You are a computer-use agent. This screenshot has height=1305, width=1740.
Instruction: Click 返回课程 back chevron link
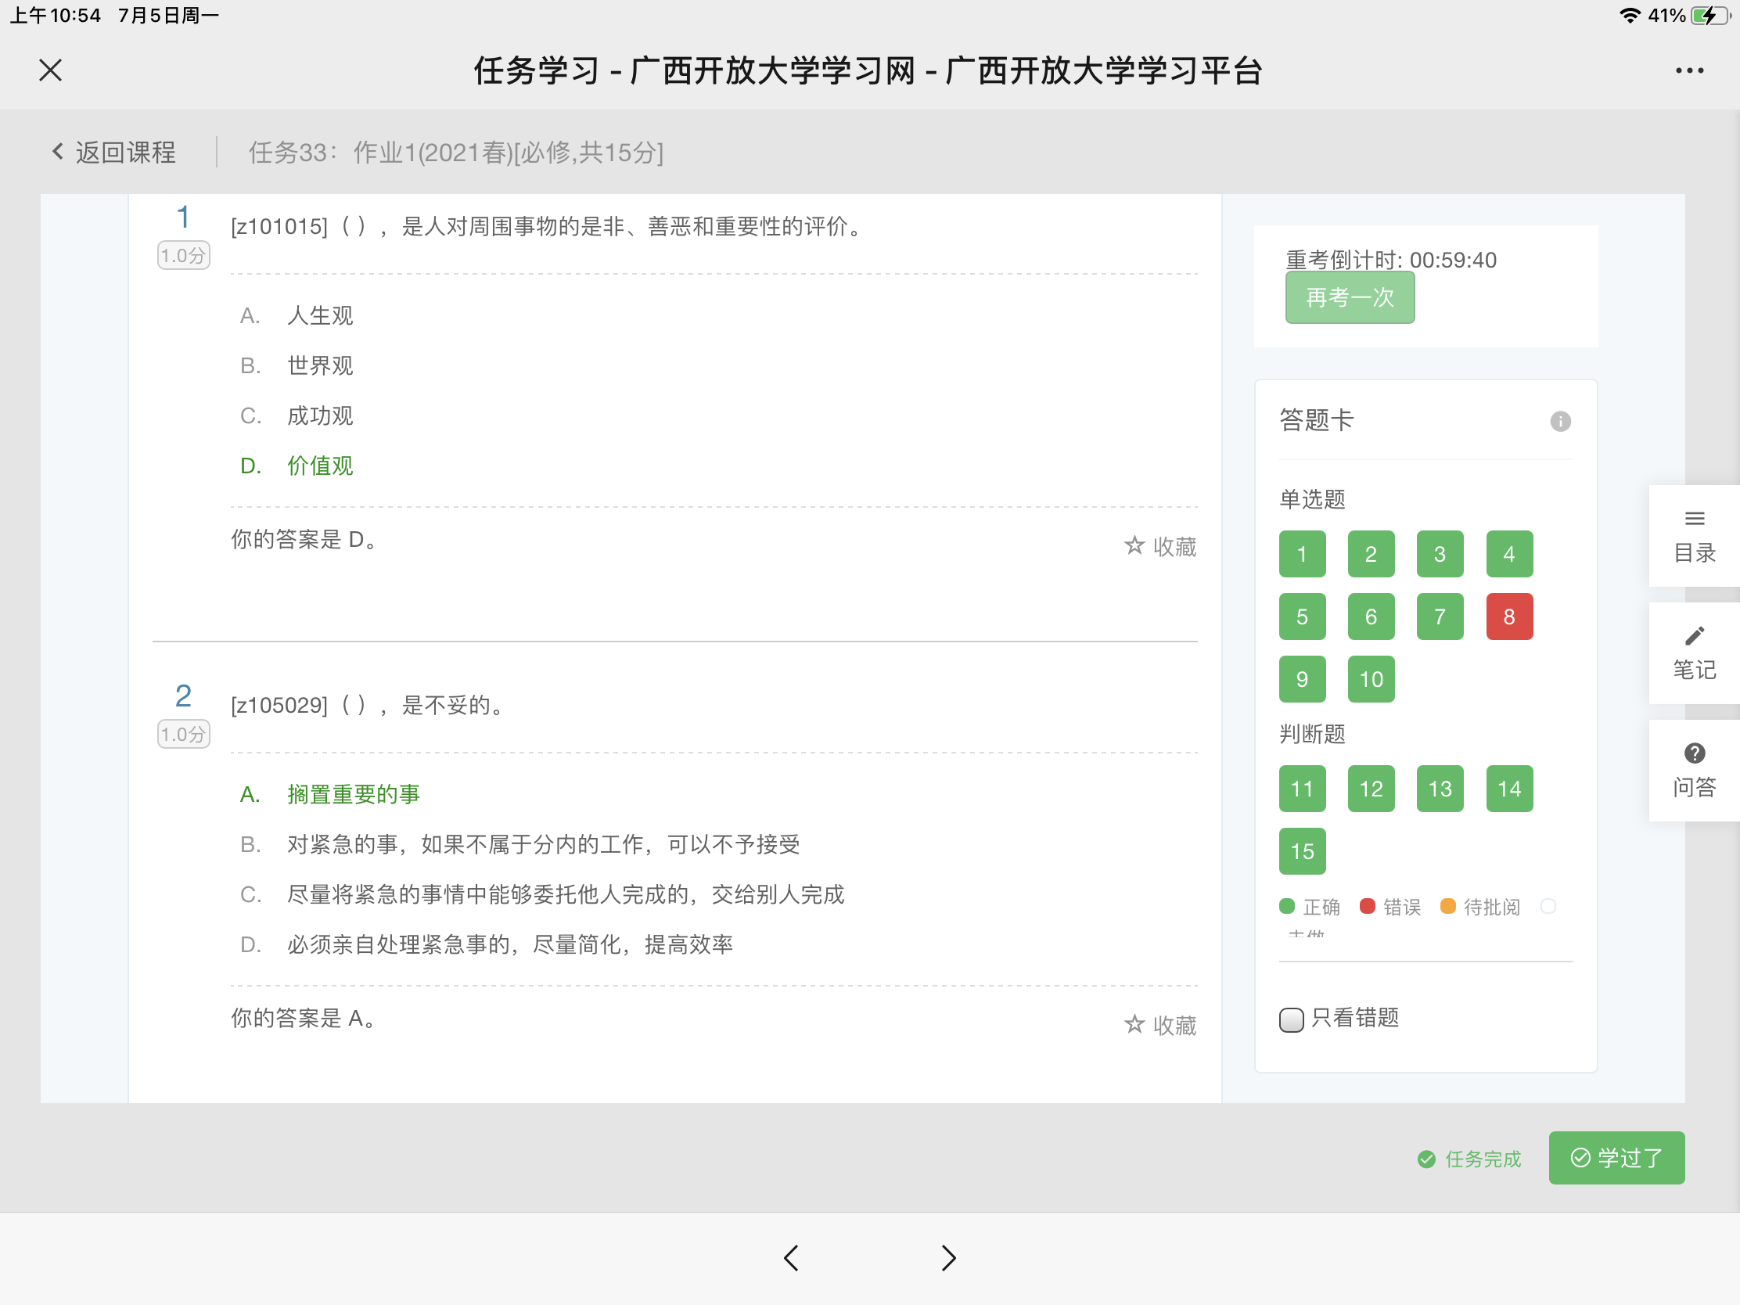[x=115, y=152]
